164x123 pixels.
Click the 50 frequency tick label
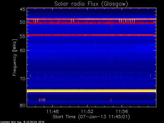[x=23, y=22]
